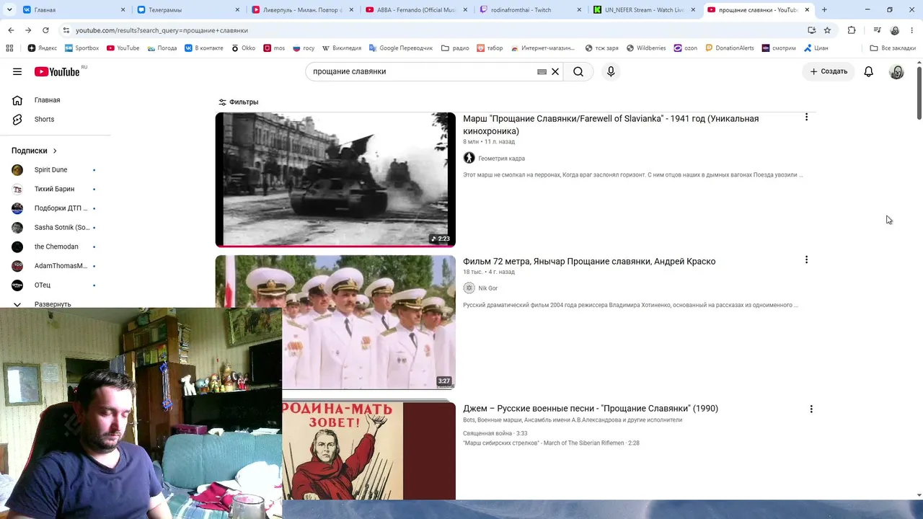The height and width of the screenshot is (519, 923).
Task: Click the Геометрия кадра channel avatar
Action: 469,158
